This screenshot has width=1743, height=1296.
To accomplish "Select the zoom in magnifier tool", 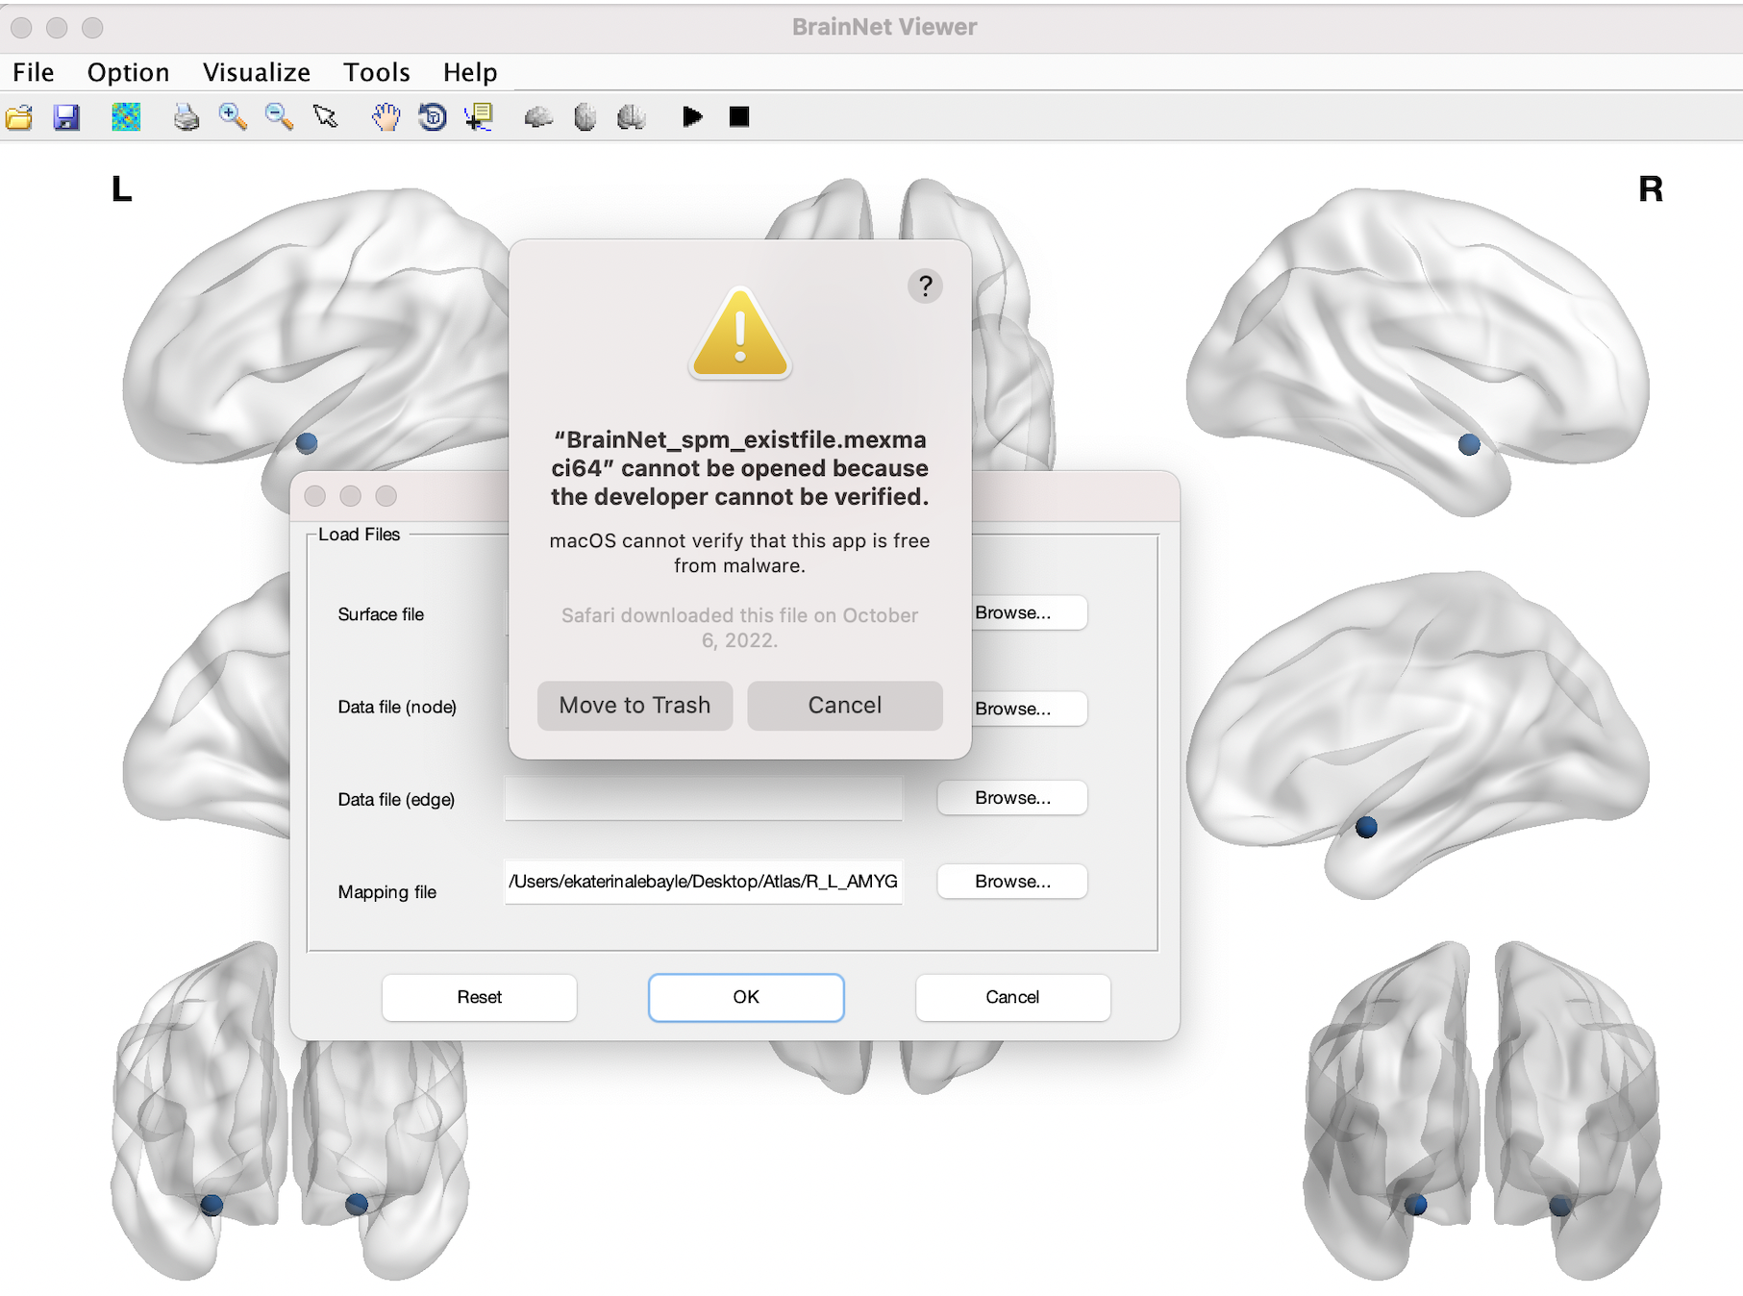I will tap(233, 117).
